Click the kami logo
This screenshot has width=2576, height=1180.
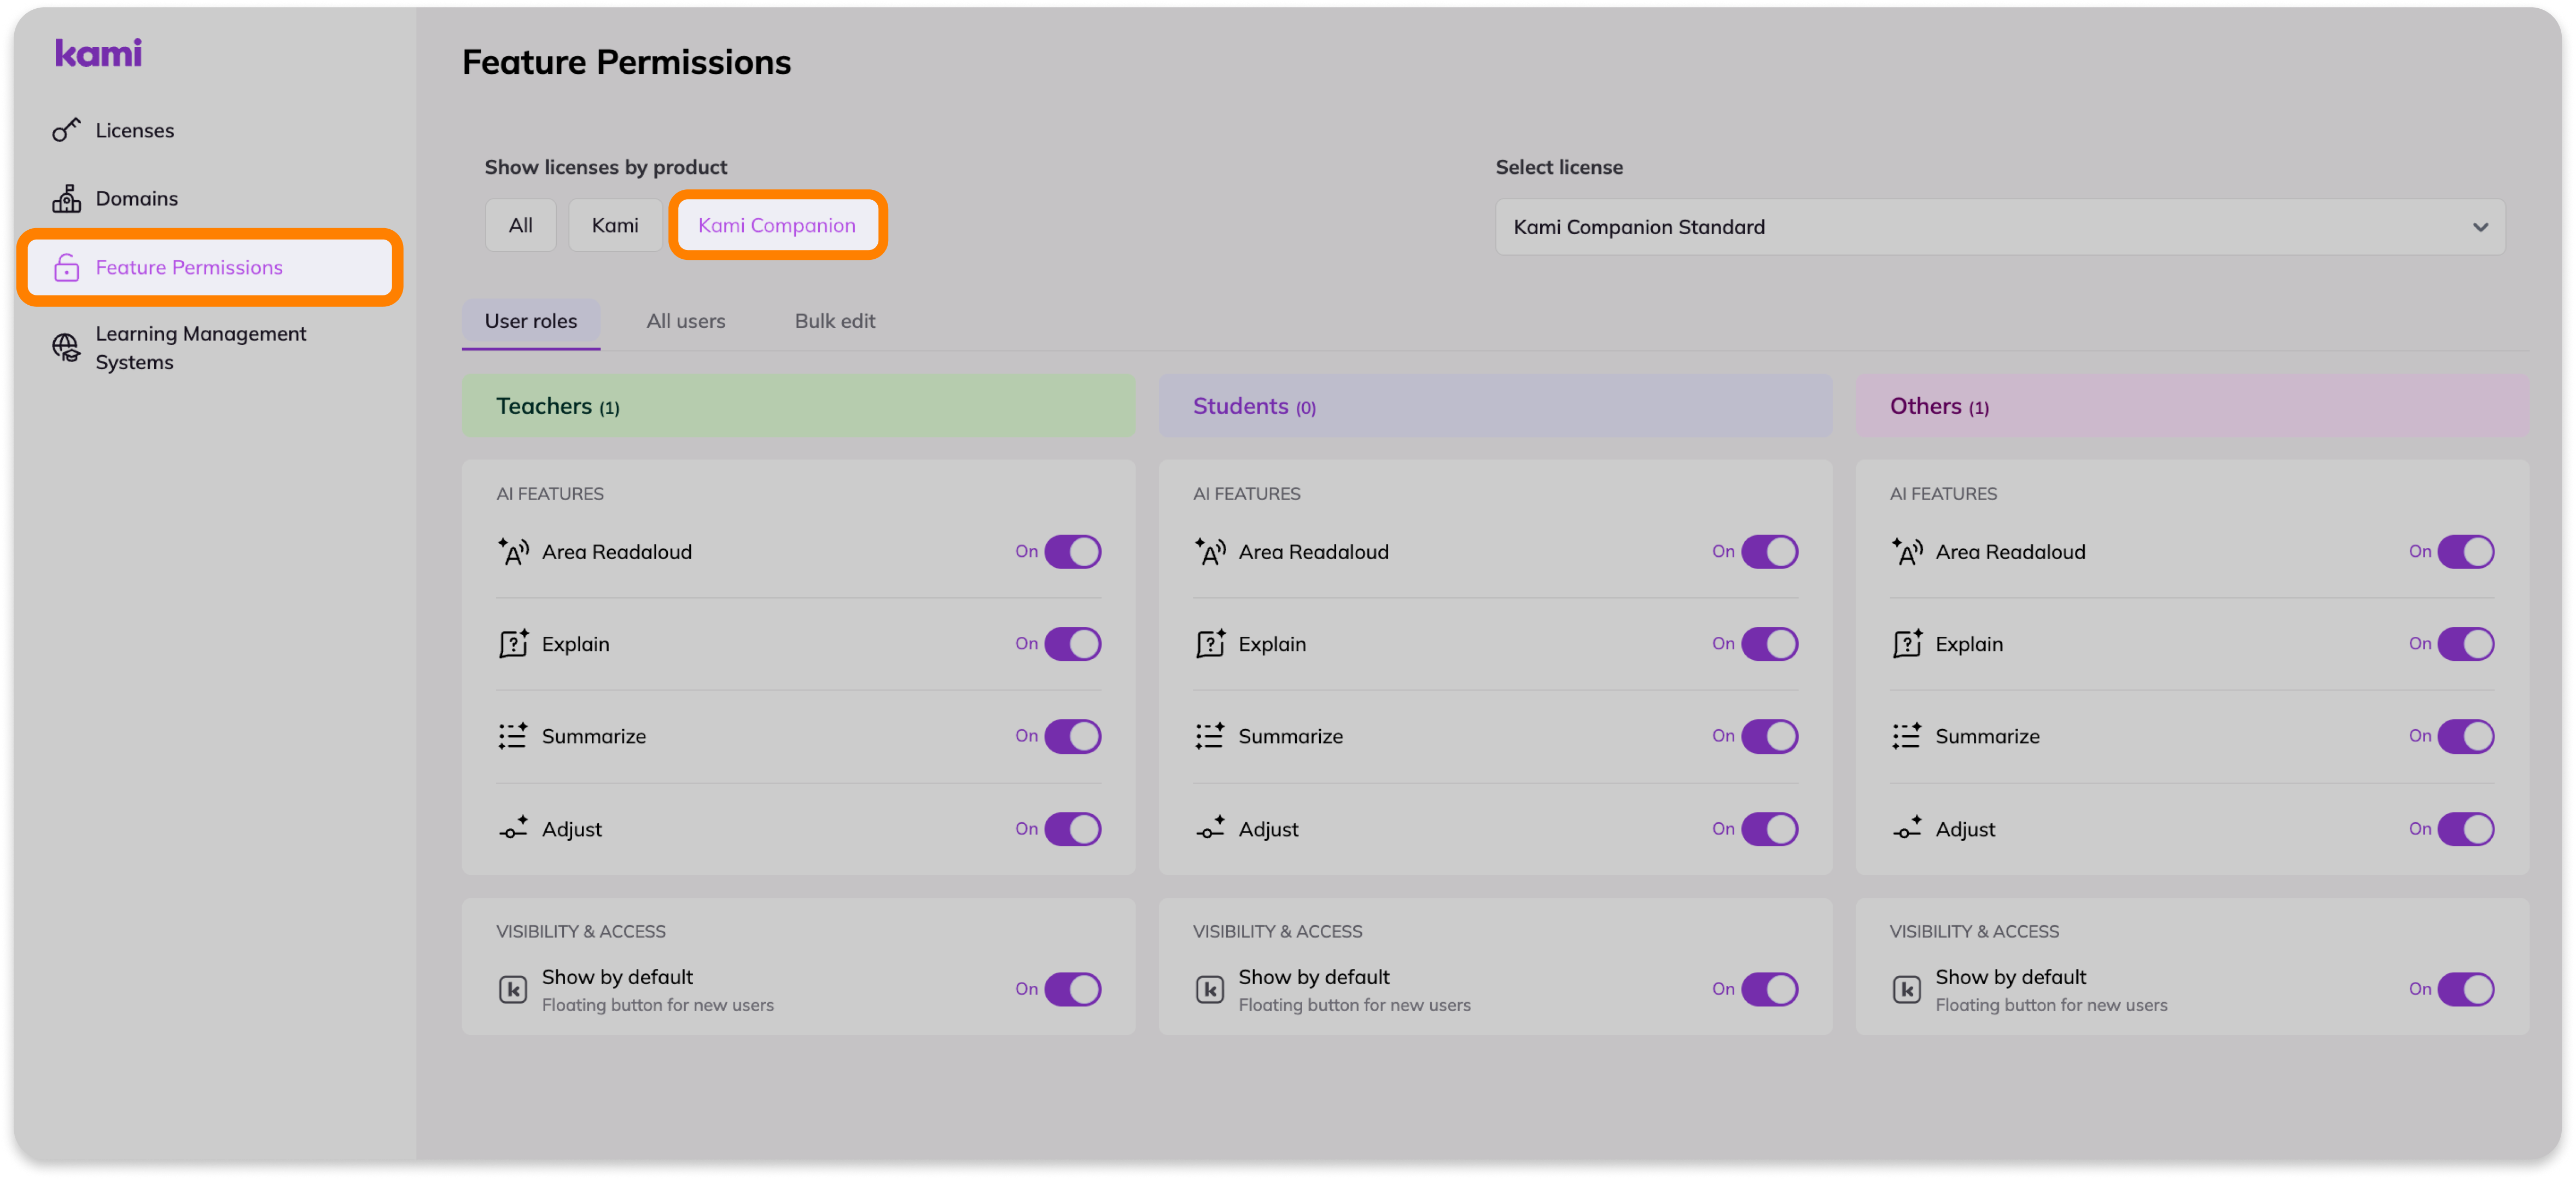(98, 52)
